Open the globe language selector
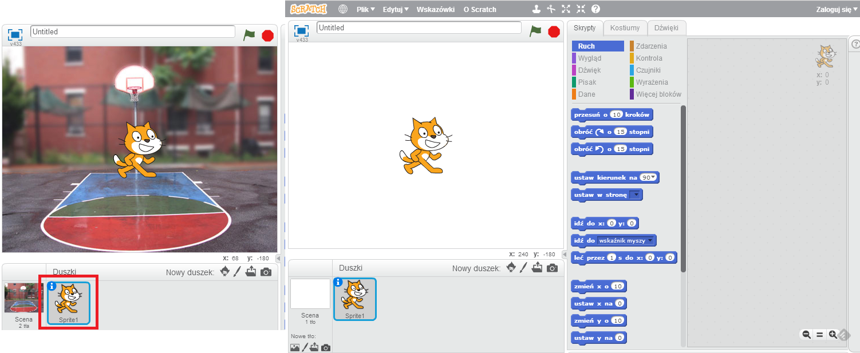The height and width of the screenshot is (353, 860). pos(343,9)
